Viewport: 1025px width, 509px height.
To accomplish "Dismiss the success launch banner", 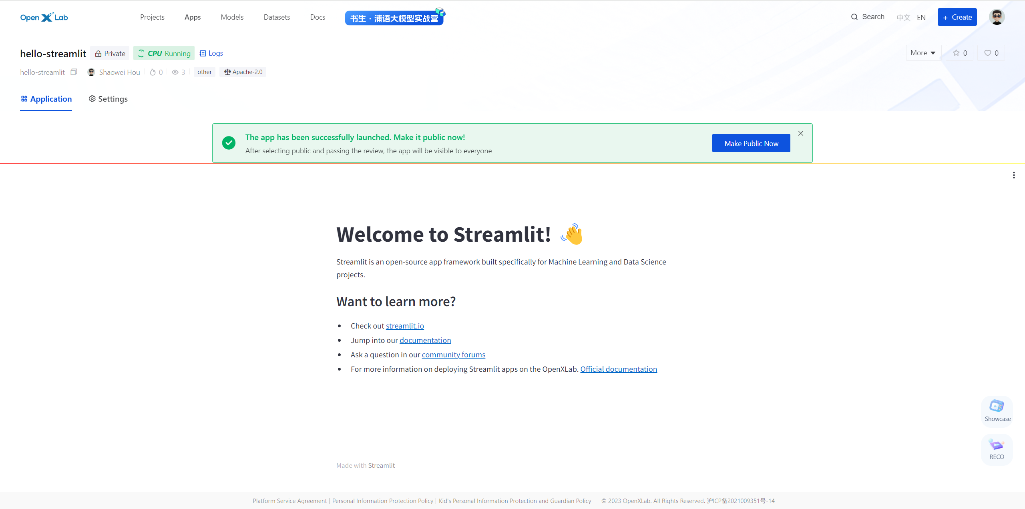I will pos(801,134).
